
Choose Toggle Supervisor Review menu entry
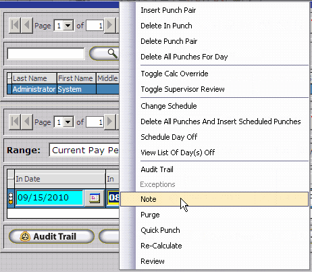[182, 89]
